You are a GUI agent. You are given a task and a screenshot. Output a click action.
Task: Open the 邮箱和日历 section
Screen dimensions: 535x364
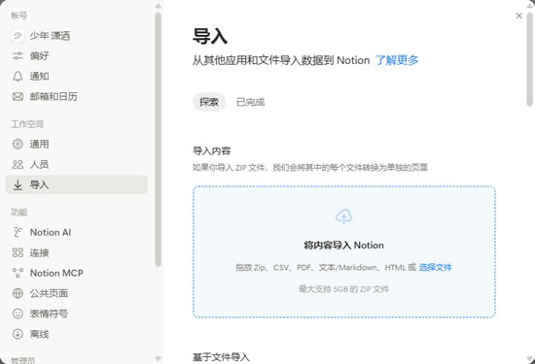coord(77,97)
